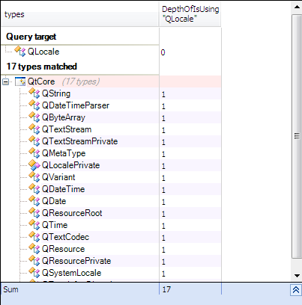Screen dimensions: 302x305
Task: Sort by DepthOfIsUsing "QLocale" column header
Action: [x=190, y=14]
